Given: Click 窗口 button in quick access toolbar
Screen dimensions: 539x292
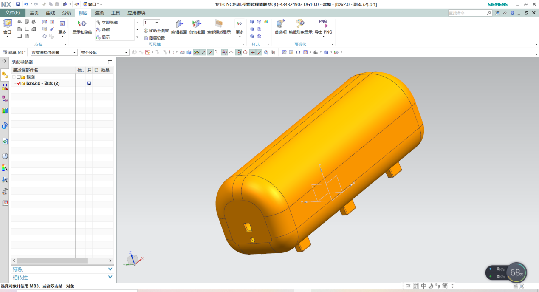Looking at the screenshot, I should click(91, 4).
